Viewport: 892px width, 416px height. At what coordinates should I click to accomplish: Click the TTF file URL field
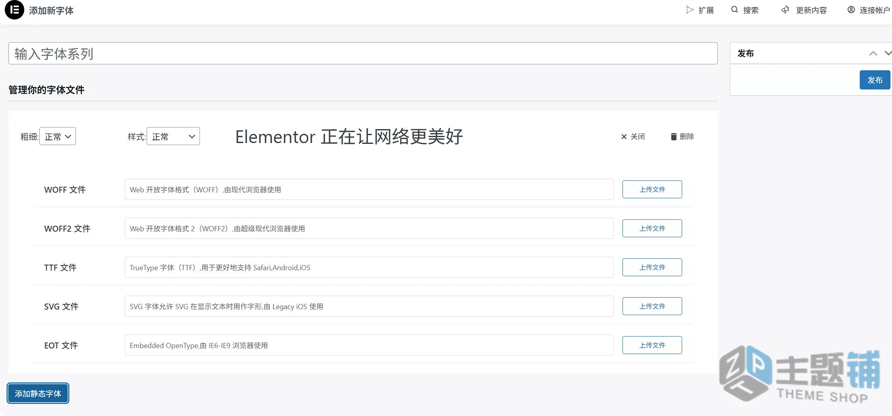click(369, 267)
